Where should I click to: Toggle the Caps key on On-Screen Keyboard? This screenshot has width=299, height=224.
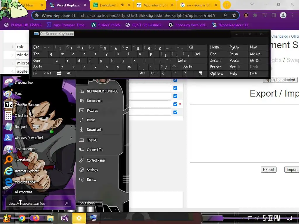pos(37,60)
